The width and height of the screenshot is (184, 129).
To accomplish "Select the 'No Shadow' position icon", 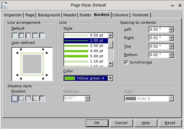I will 15,99.
